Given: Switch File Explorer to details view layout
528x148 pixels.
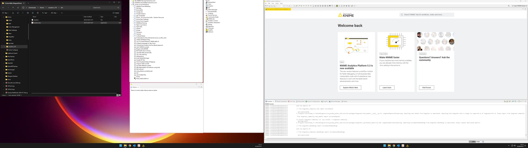Looking at the screenshot, I should tap(117, 95).
